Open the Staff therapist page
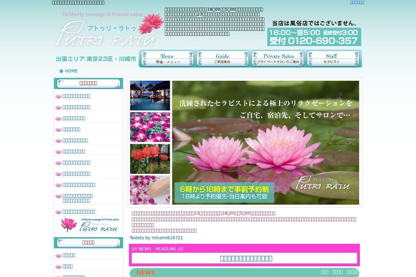 click(x=333, y=59)
